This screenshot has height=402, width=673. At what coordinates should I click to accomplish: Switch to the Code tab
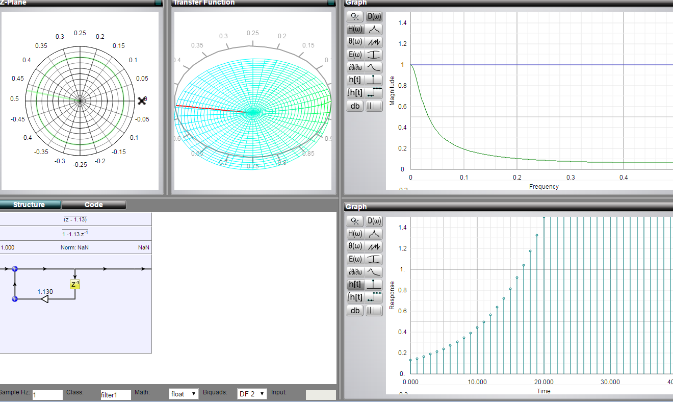[x=94, y=205]
